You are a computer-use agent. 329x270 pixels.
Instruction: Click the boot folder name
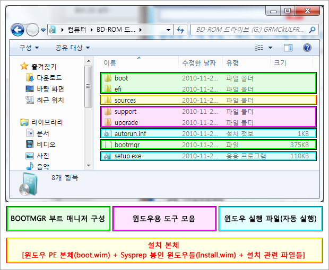pos(121,78)
